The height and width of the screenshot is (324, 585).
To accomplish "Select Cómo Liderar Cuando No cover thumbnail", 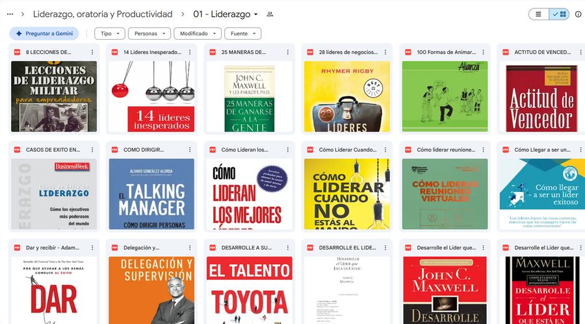I will tap(347, 194).
